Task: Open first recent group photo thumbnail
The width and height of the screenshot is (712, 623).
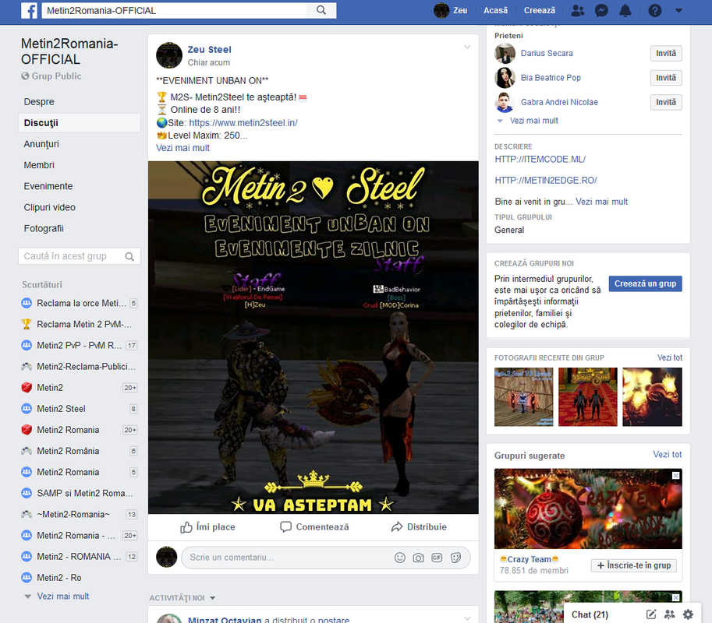Action: point(523,397)
